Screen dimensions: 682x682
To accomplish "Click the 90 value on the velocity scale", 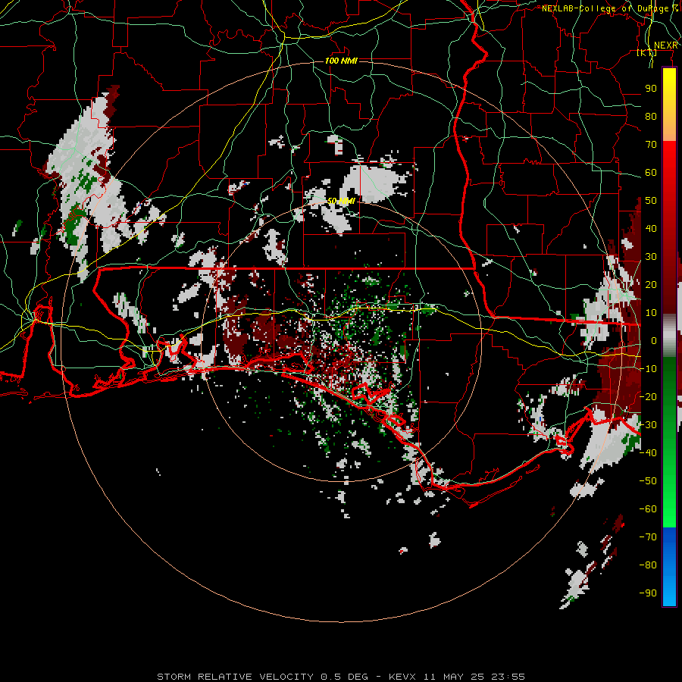I will click(x=651, y=89).
